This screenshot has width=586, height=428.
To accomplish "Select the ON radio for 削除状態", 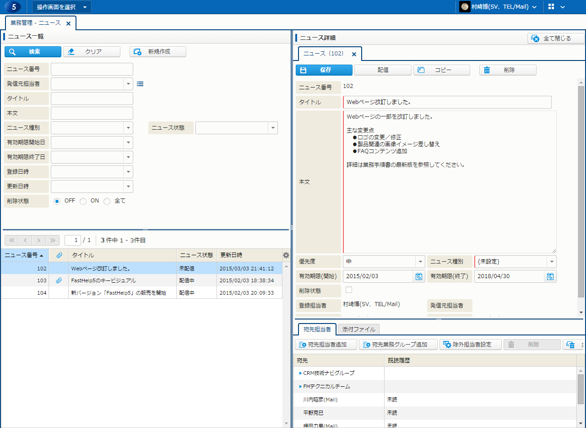I will (83, 201).
